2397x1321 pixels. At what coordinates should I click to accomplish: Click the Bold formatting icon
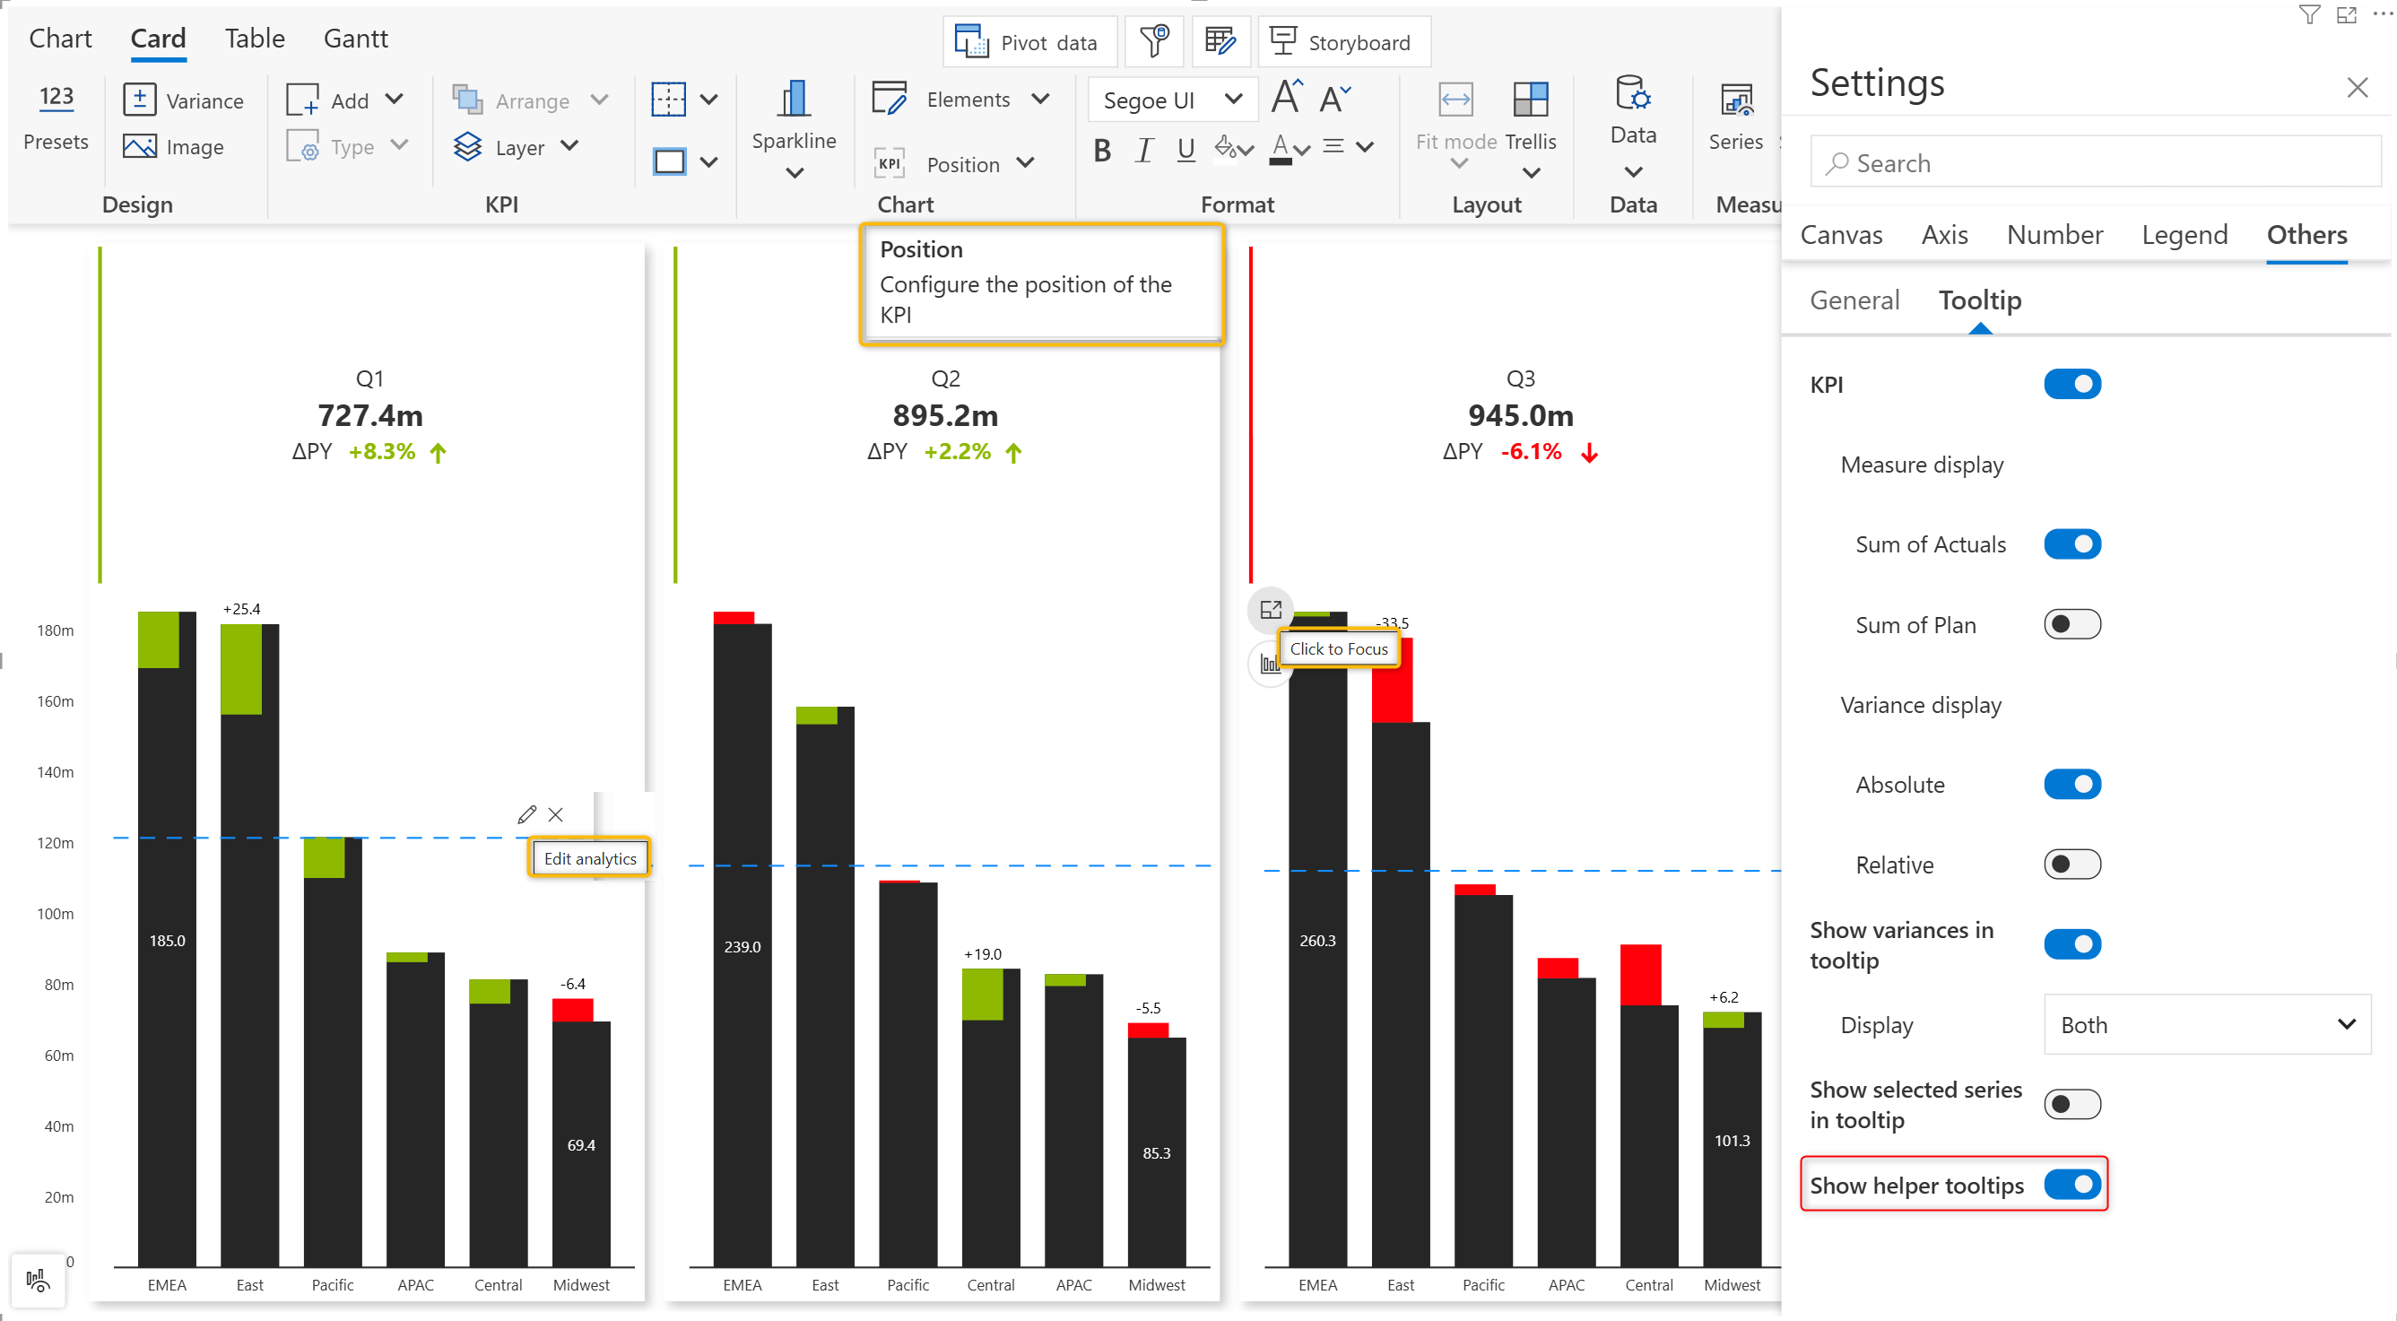coord(1102,149)
